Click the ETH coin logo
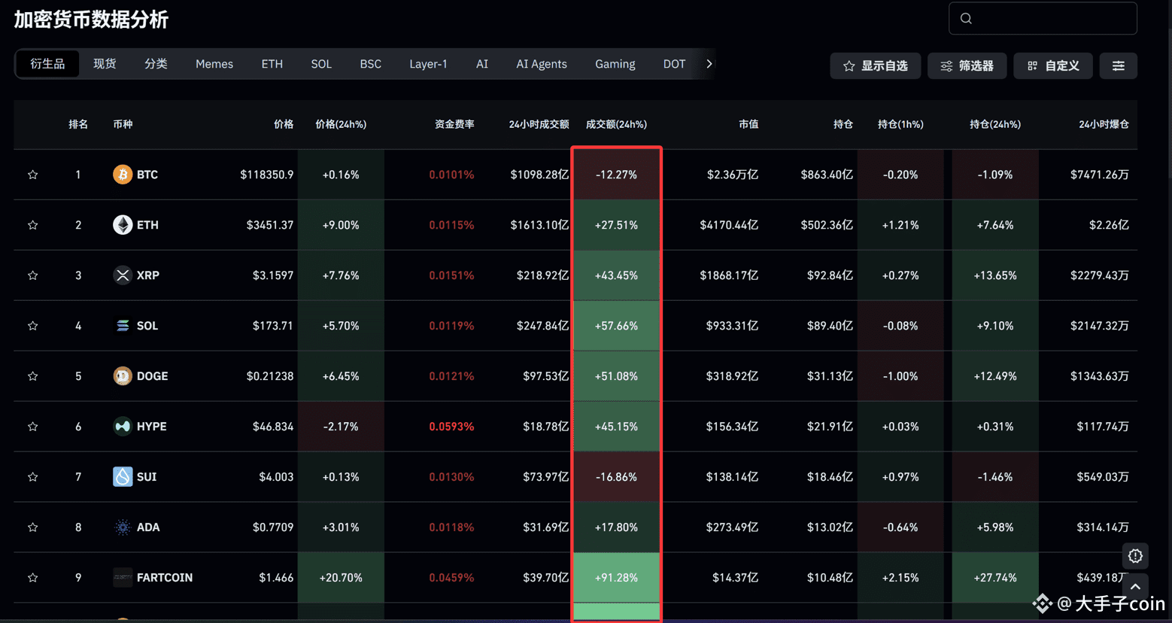The image size is (1172, 623). coord(123,225)
